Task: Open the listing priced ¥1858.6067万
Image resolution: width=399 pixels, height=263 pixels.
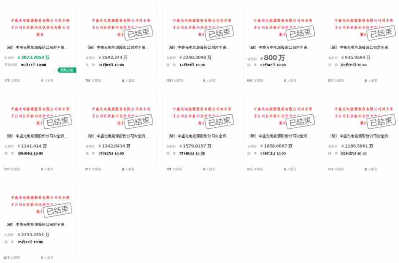Action: 279,136
